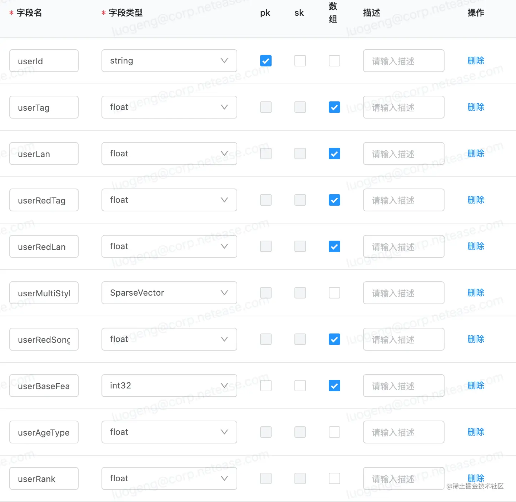Focus the description input for userRedTag
Viewport: 516px width, 502px height.
click(404, 200)
